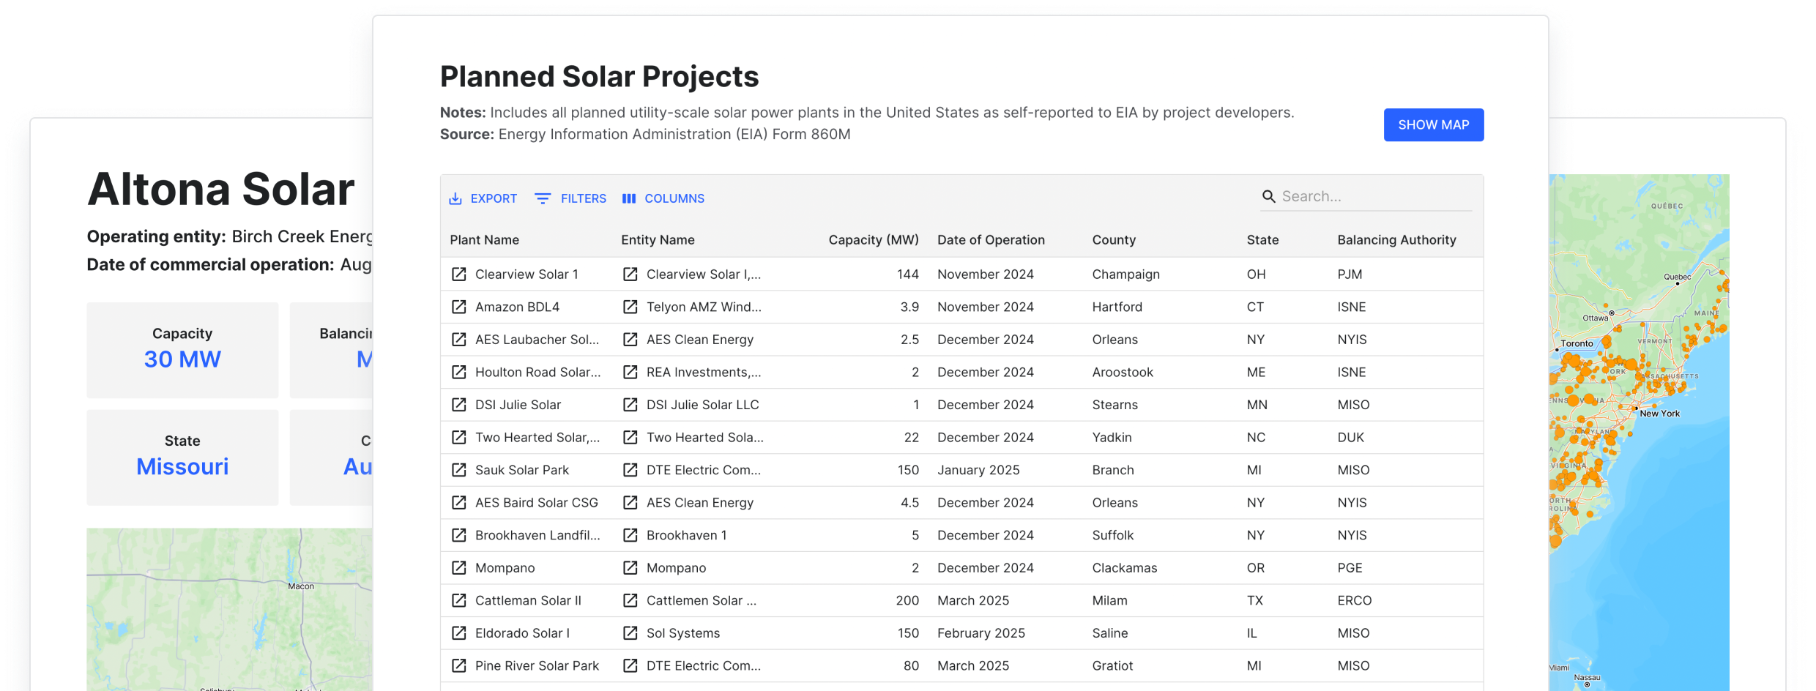Open entity link icon for Sol Systems

[630, 633]
